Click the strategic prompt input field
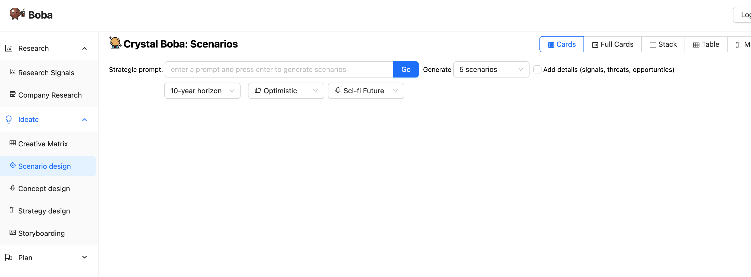This screenshot has width=751, height=277. 279,70
